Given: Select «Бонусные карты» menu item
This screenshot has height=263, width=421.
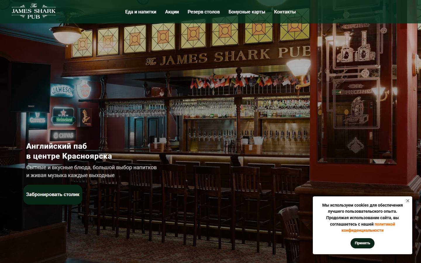Looking at the screenshot, I should tap(247, 12).
